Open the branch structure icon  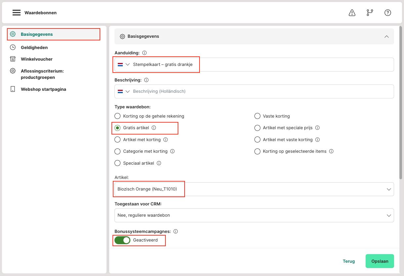tap(370, 13)
